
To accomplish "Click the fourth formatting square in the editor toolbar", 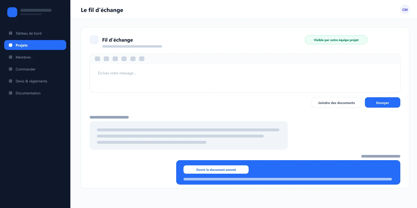I will [x=124, y=59].
